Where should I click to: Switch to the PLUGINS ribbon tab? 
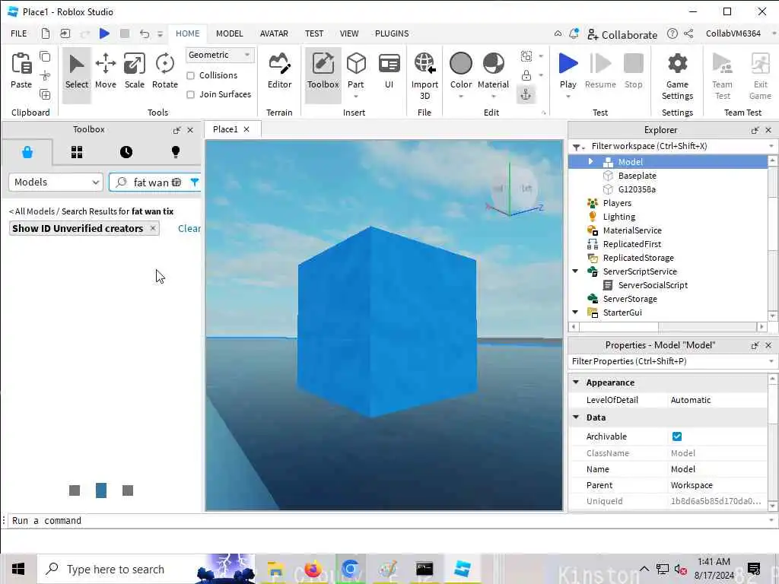(x=392, y=33)
